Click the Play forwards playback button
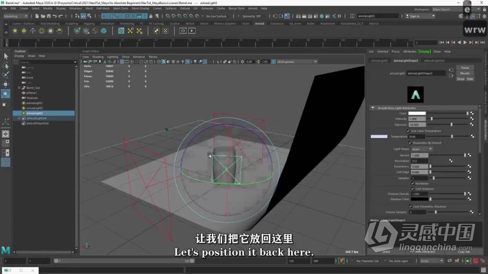 point(465,42)
